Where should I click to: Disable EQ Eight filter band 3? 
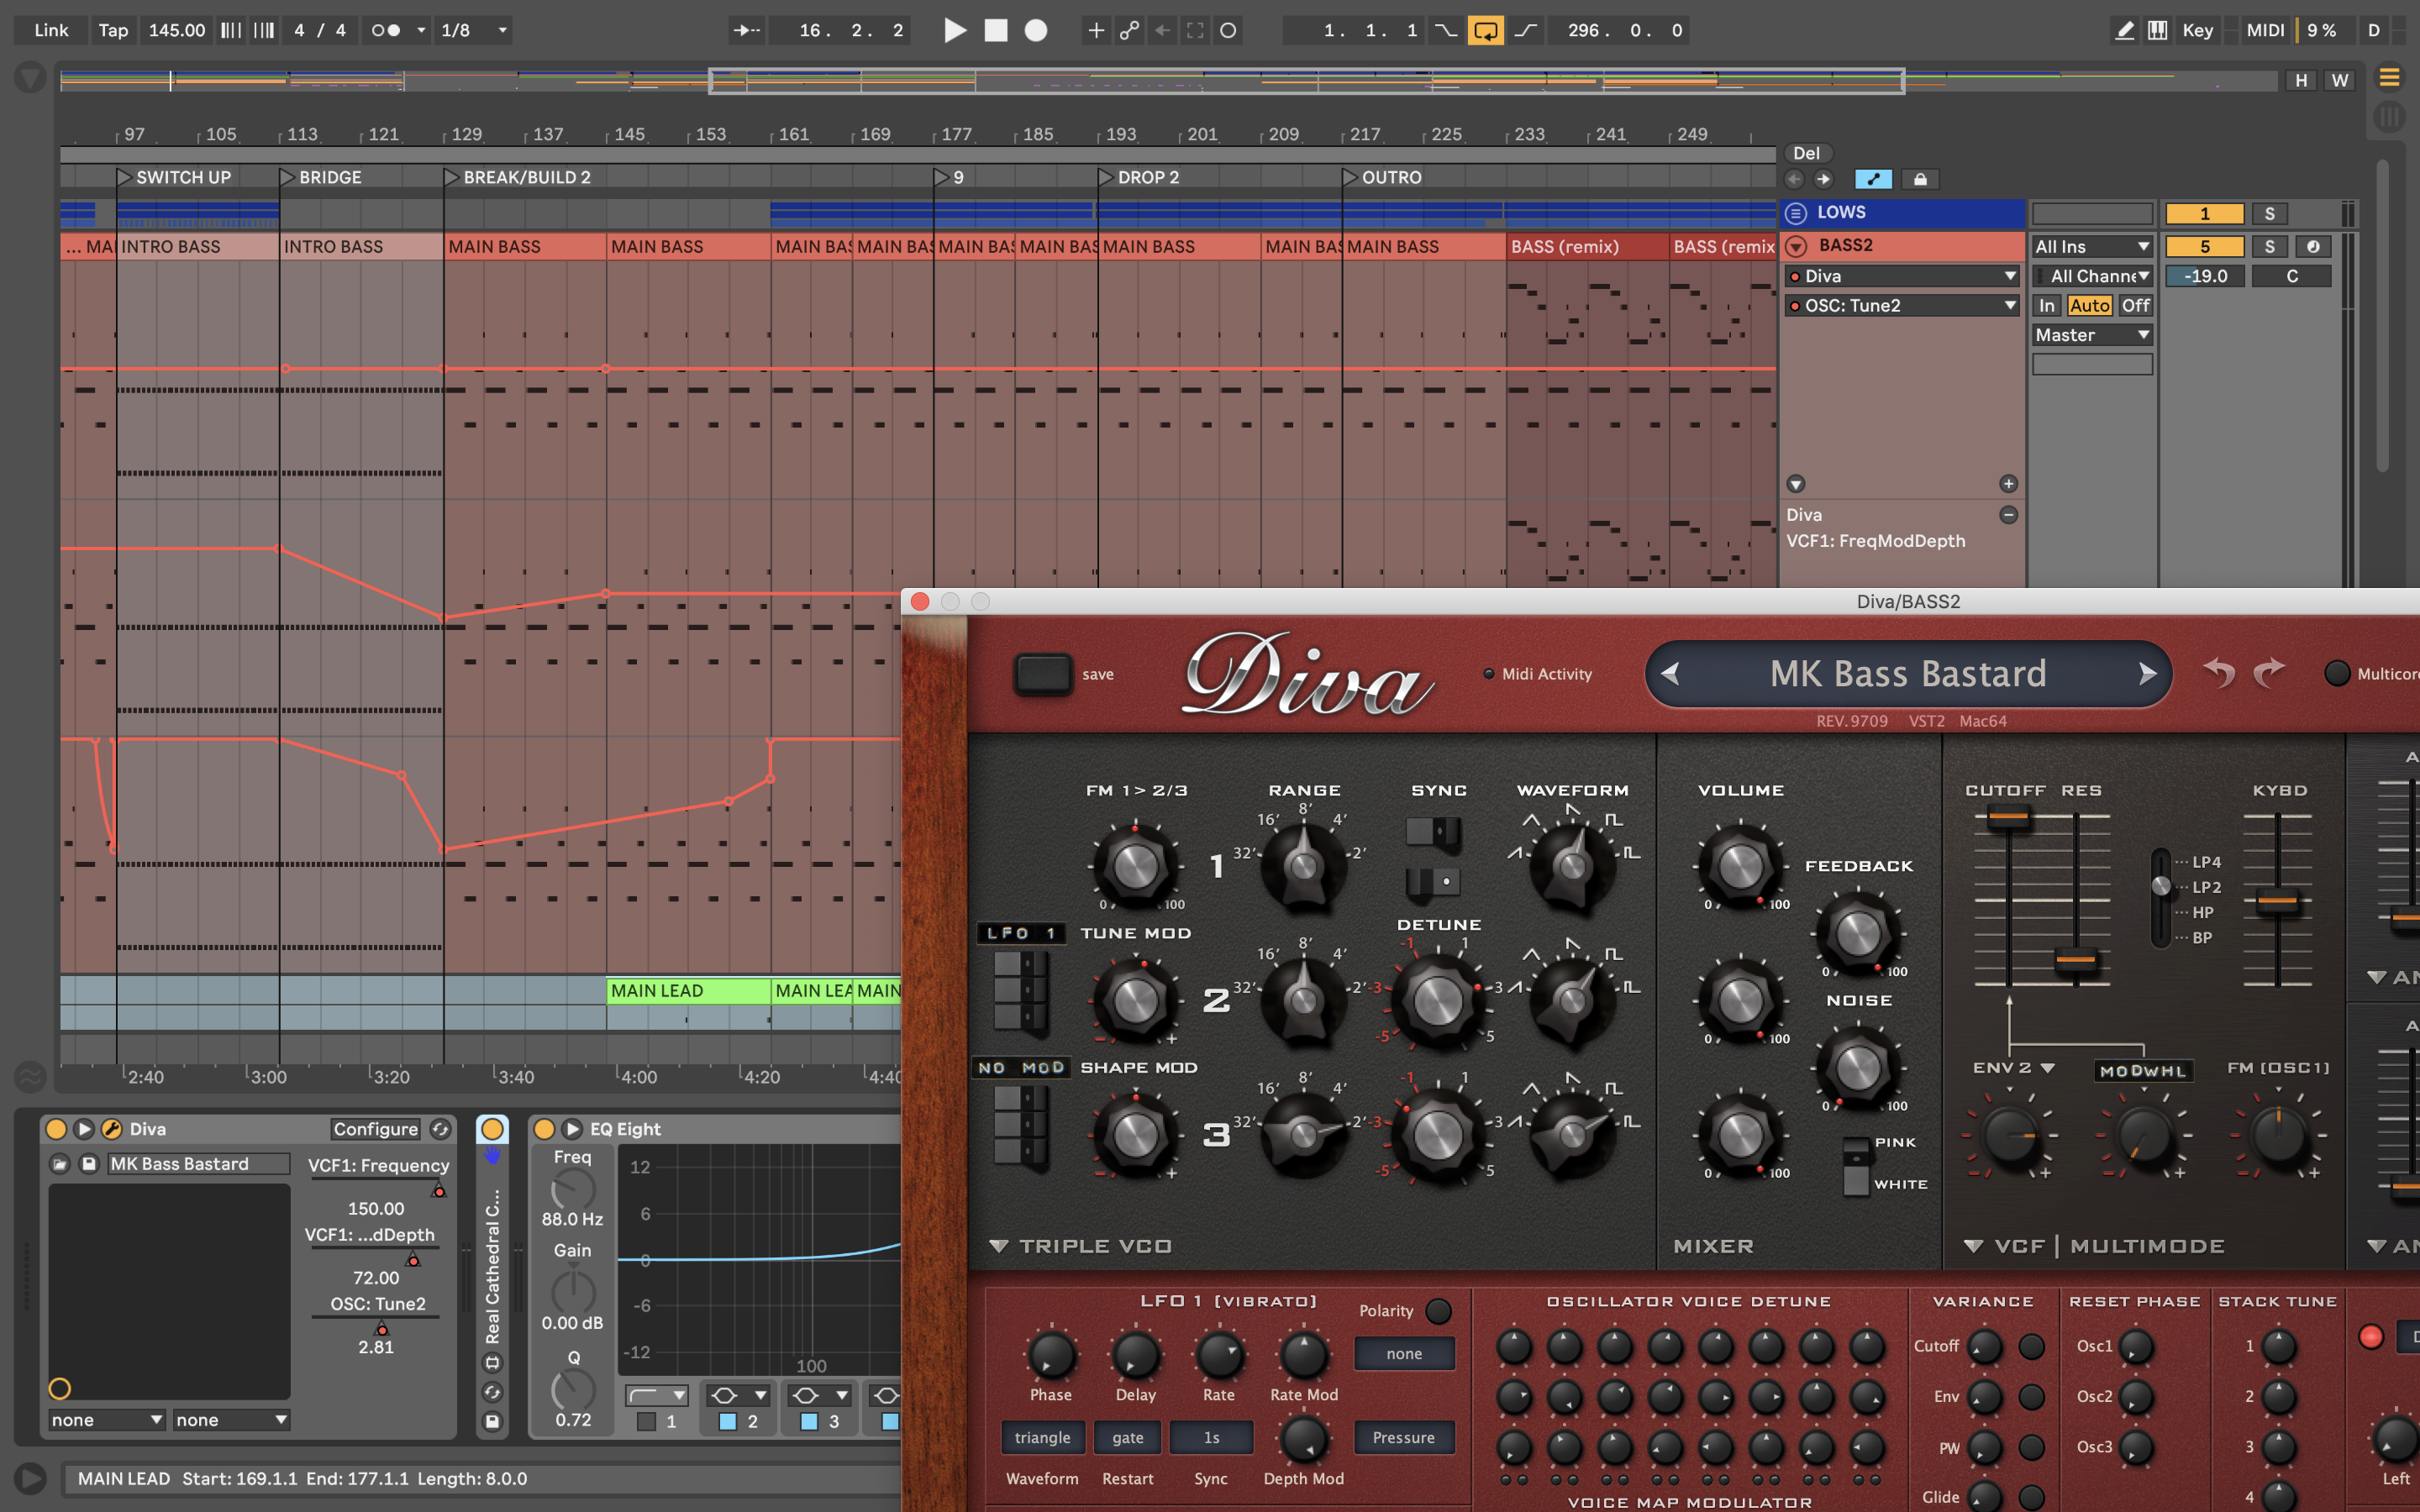(x=809, y=1421)
